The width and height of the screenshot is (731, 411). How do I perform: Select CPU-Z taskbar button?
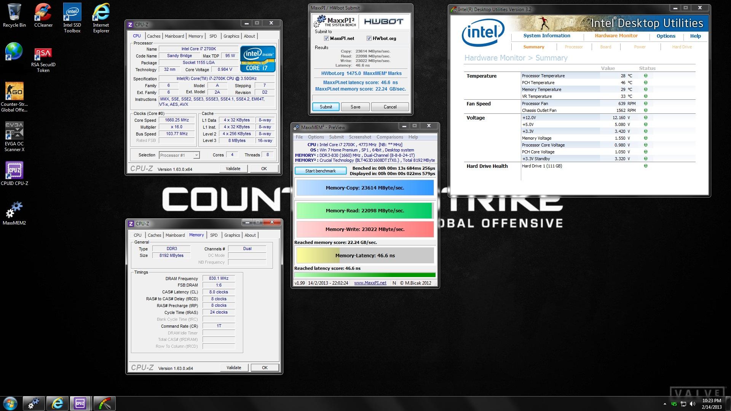click(80, 403)
